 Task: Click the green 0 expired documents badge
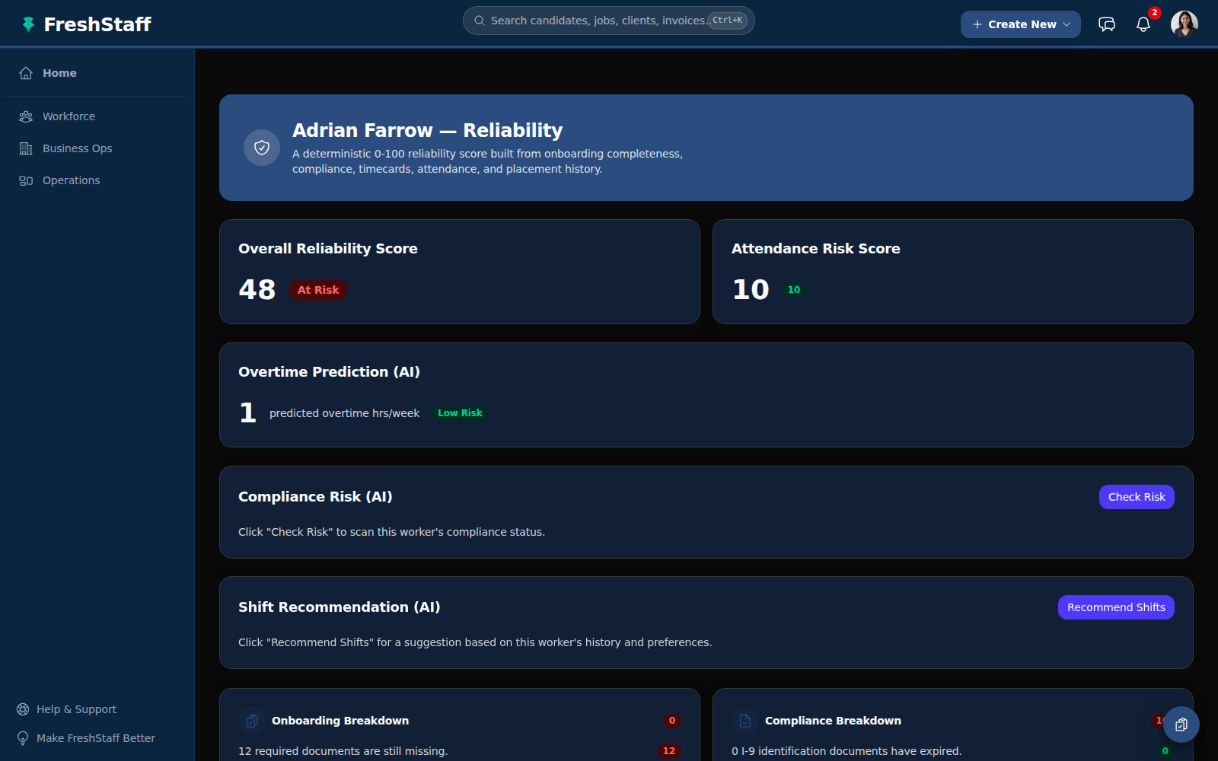(x=1165, y=751)
